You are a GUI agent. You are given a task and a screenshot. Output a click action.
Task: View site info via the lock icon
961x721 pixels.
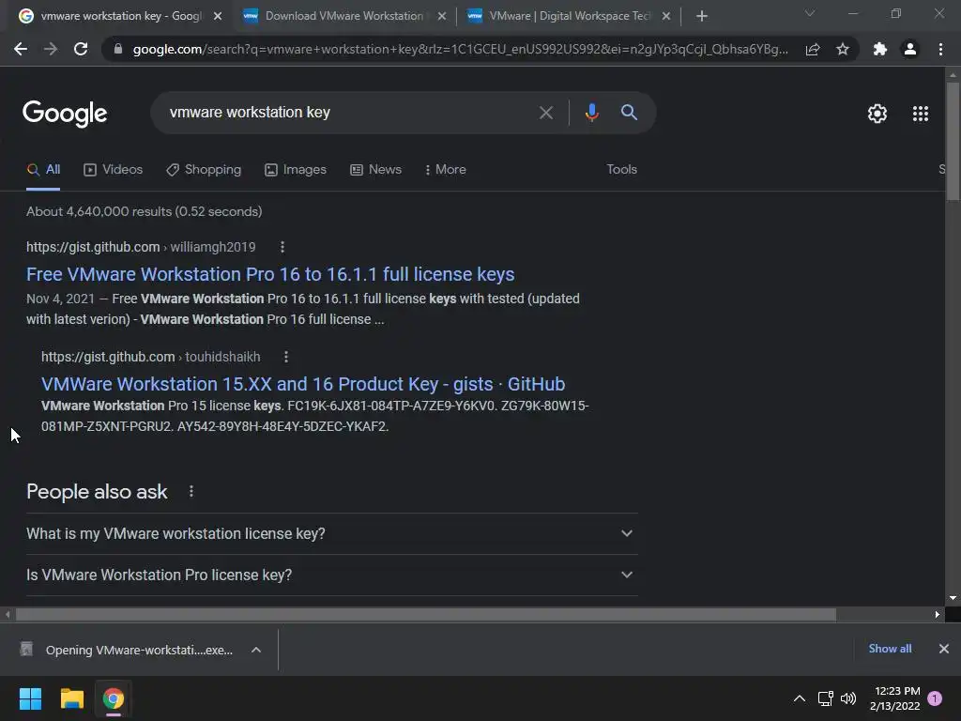coord(118,49)
